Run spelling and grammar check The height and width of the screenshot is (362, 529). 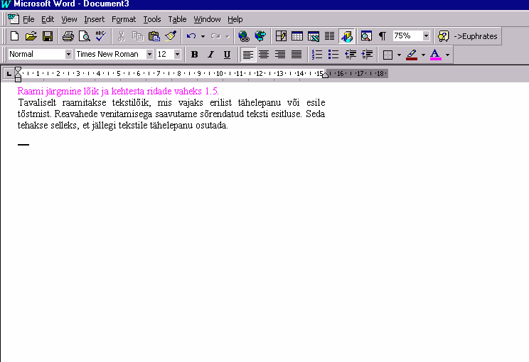pos(100,36)
